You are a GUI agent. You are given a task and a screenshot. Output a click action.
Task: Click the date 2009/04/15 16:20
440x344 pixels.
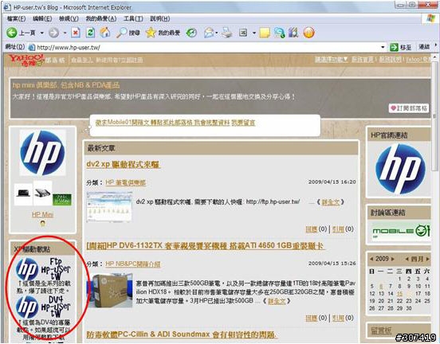coord(332,182)
